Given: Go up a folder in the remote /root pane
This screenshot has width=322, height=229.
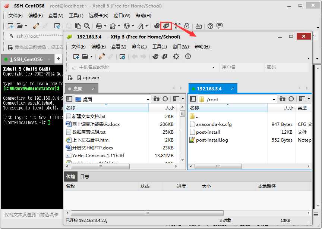Looking at the screenshot, I should tap(282, 99).
